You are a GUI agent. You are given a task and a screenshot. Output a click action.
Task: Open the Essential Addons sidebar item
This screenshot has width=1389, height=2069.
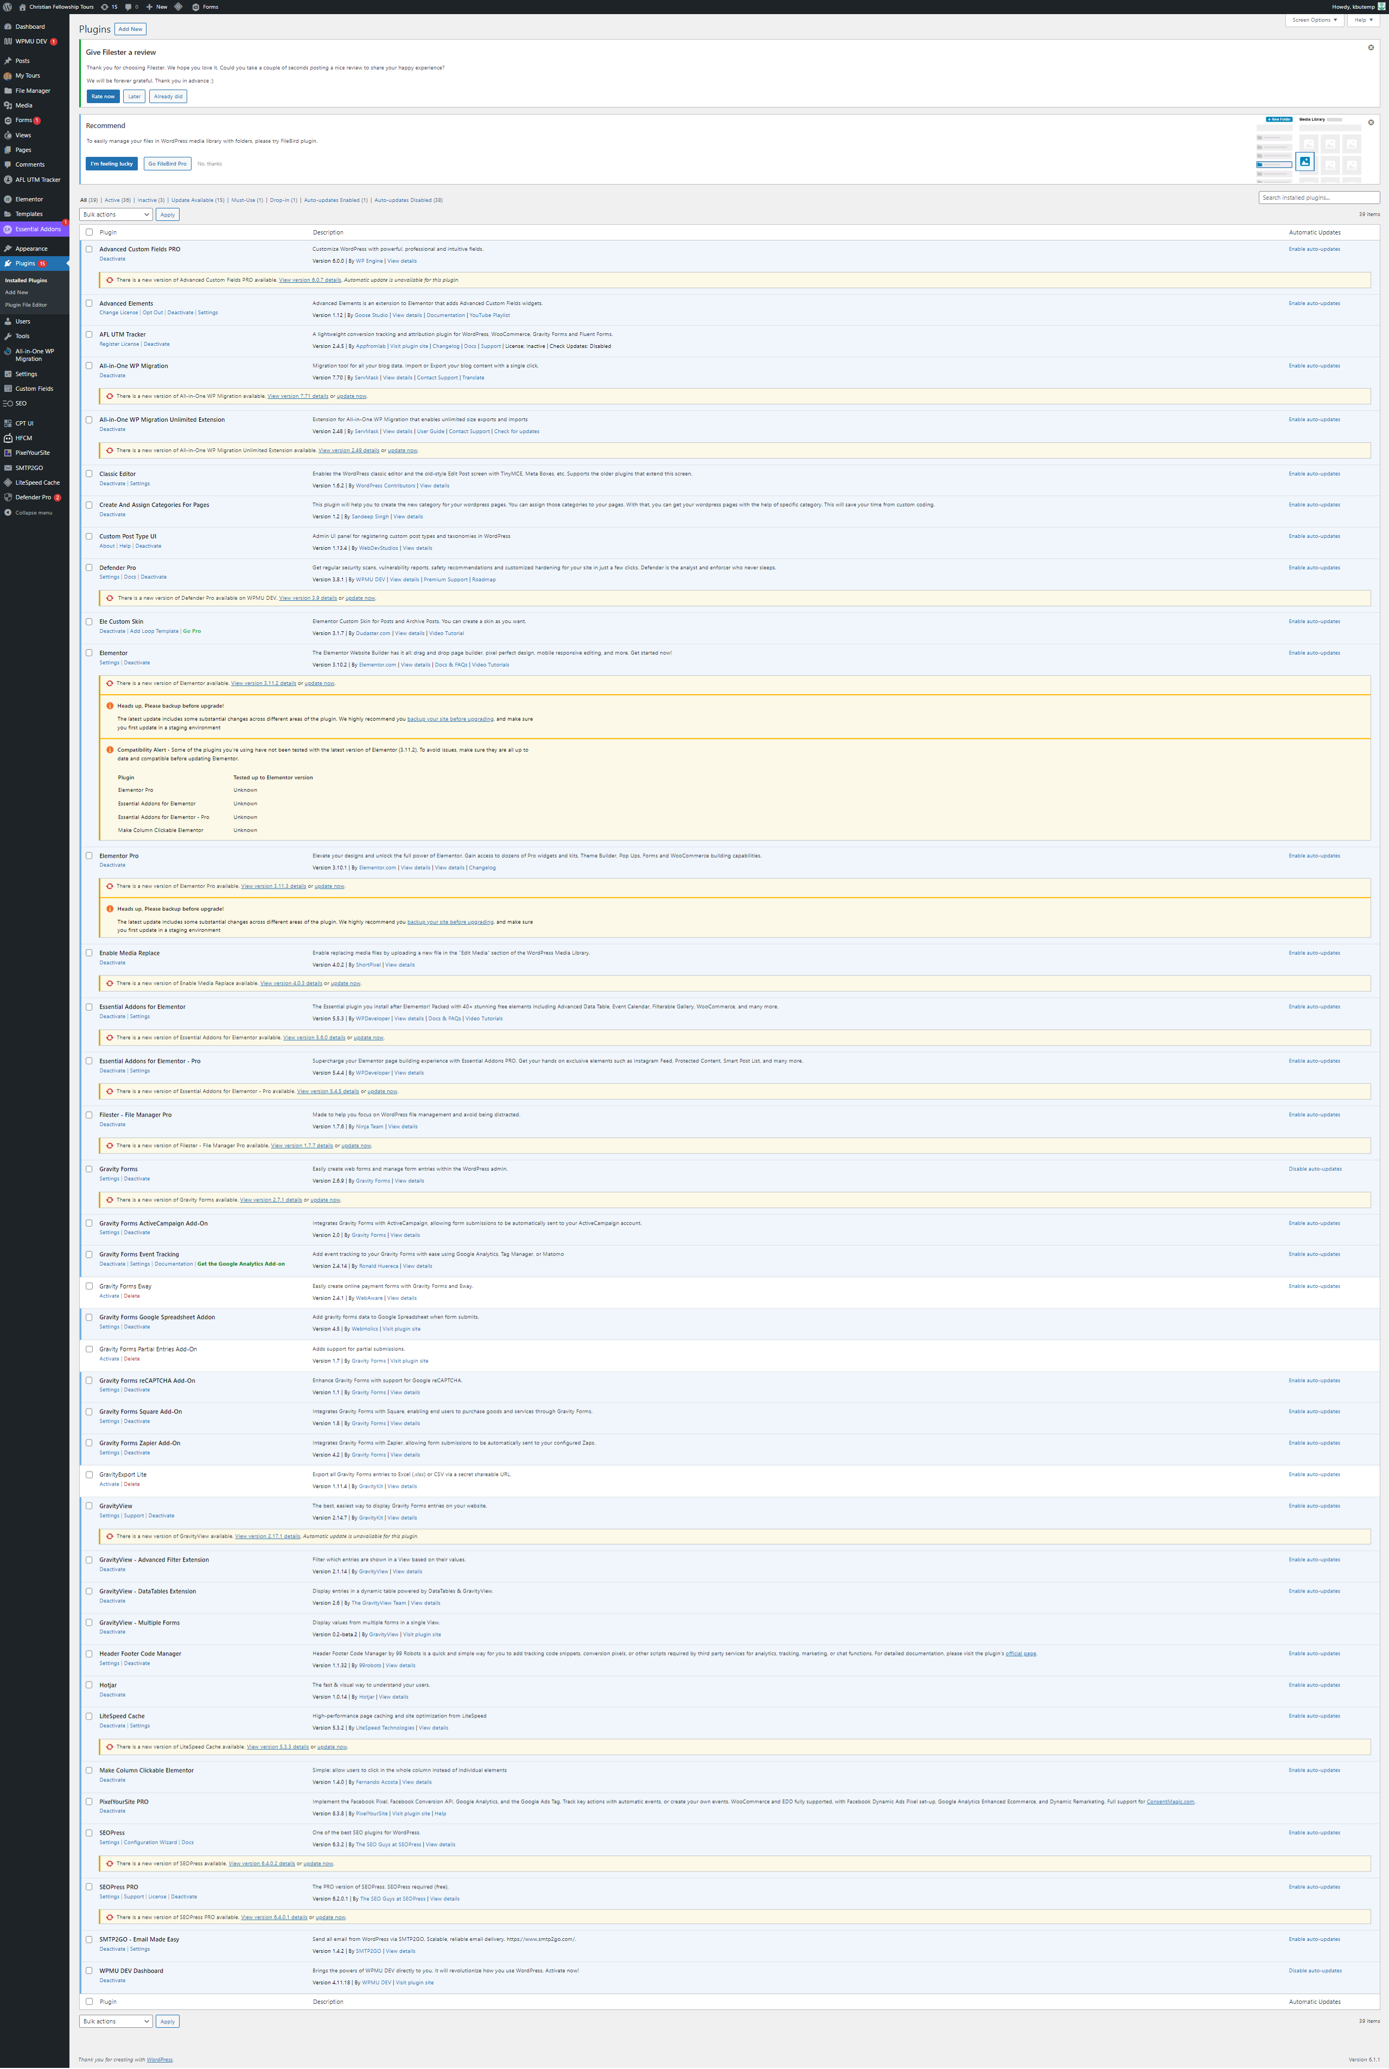coord(37,229)
